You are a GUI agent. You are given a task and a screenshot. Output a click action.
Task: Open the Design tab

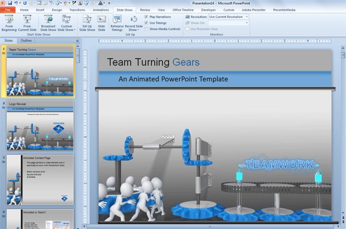point(57,10)
